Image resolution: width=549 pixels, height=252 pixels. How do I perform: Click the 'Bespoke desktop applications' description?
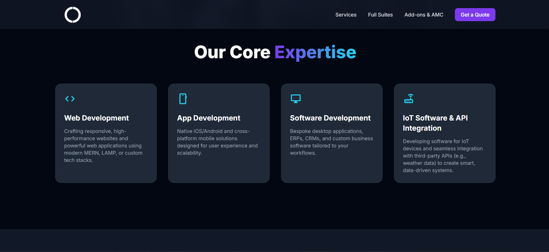[x=332, y=142]
